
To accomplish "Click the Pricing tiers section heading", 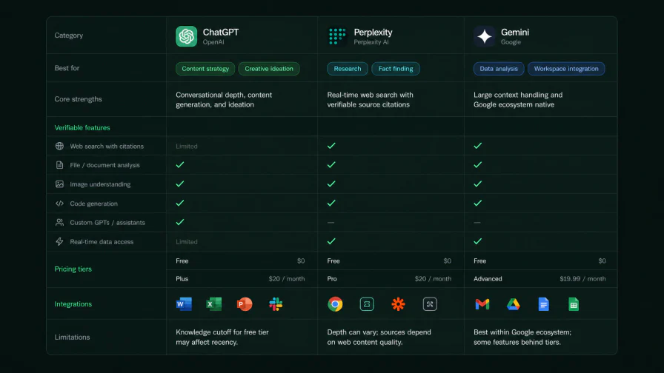I will [73, 269].
